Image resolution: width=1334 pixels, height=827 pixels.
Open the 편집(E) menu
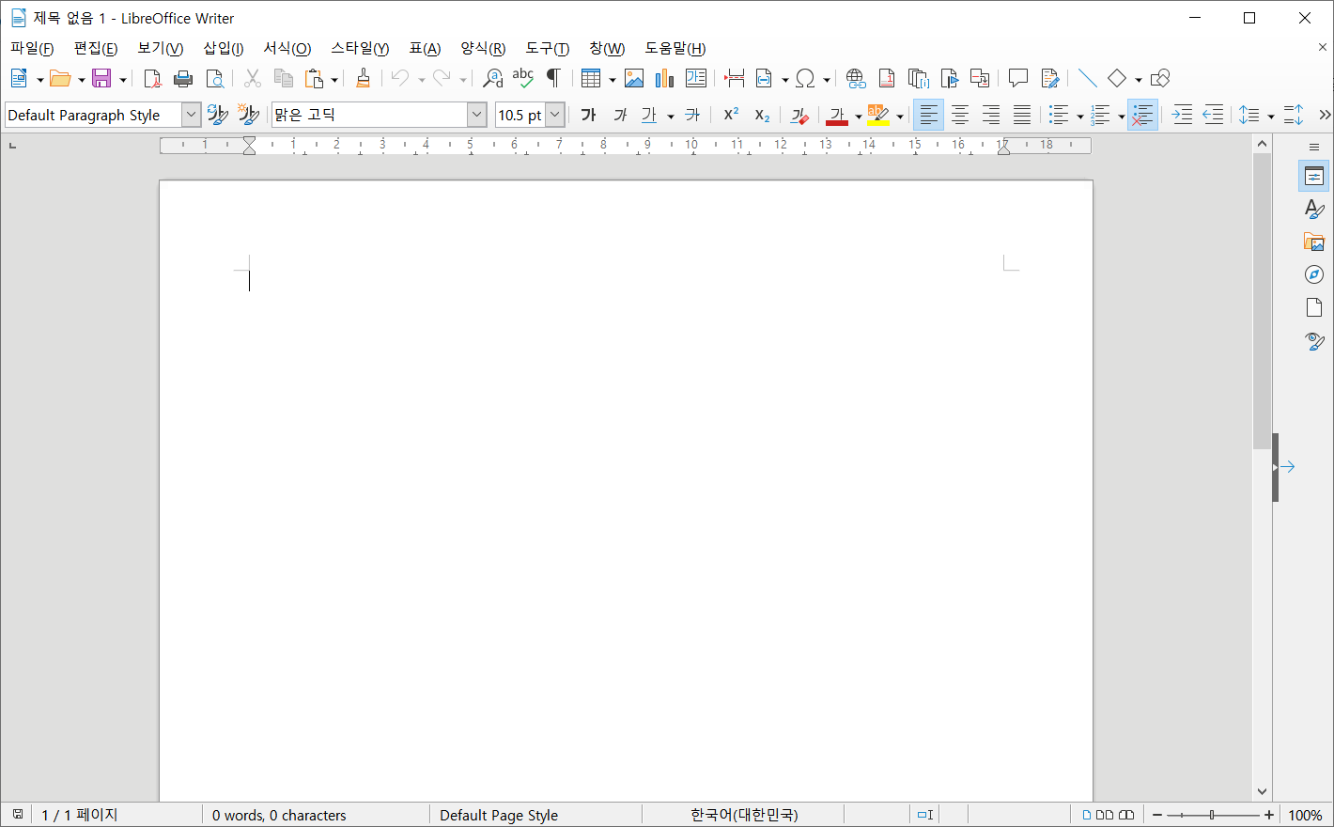click(96, 49)
